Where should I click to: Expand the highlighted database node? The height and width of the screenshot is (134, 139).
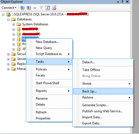[x=14, y=40]
